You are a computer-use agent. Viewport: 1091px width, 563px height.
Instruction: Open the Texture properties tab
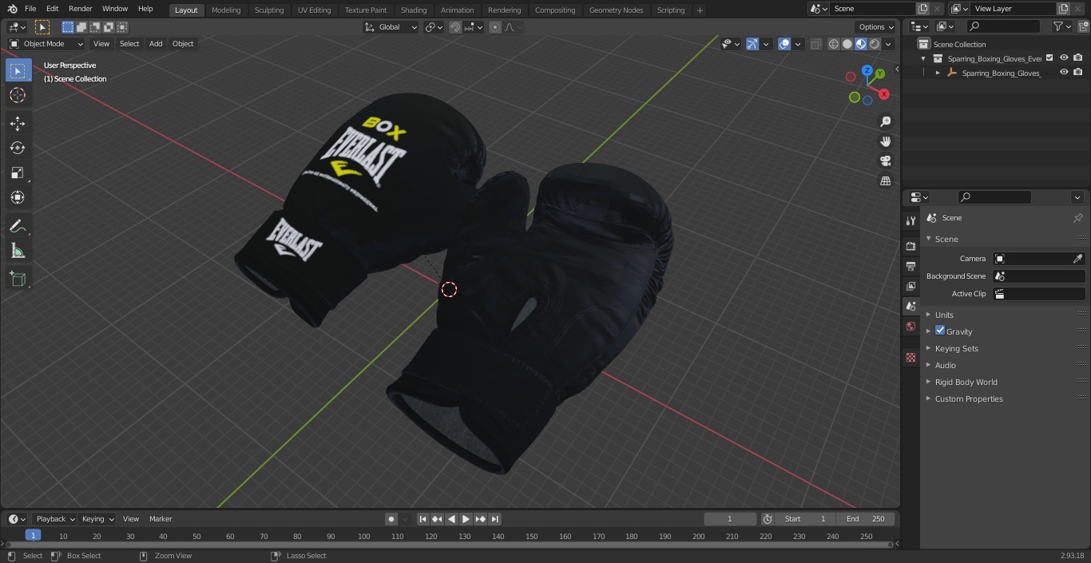click(x=910, y=357)
